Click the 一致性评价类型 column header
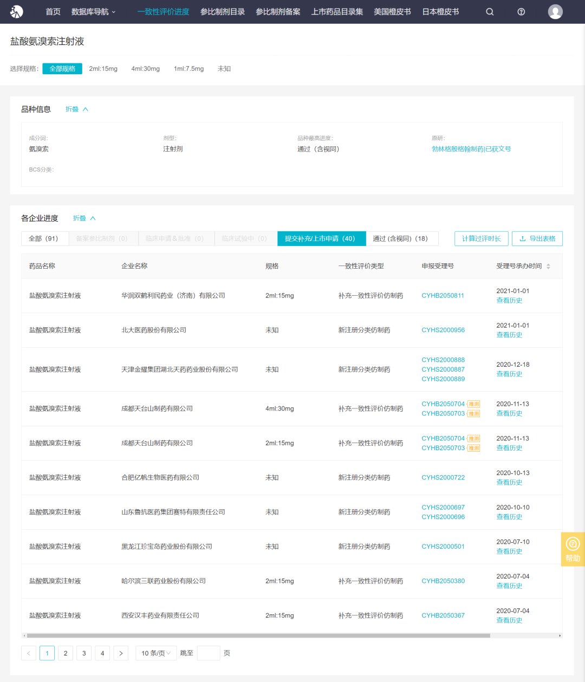Viewport: 585px width, 682px height. pyautogui.click(x=361, y=267)
